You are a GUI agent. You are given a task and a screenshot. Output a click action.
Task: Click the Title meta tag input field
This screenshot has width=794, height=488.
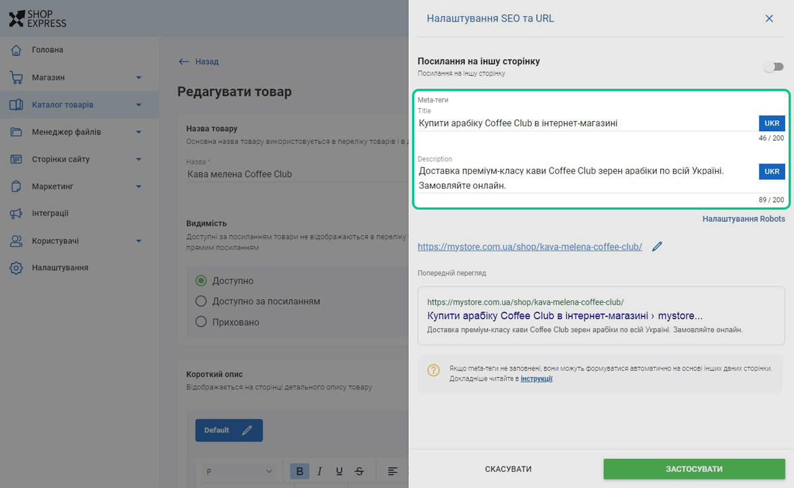587,123
